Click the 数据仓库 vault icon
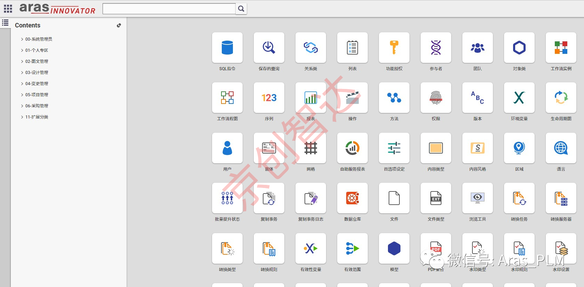This screenshot has width=584, height=287. pyautogui.click(x=352, y=198)
